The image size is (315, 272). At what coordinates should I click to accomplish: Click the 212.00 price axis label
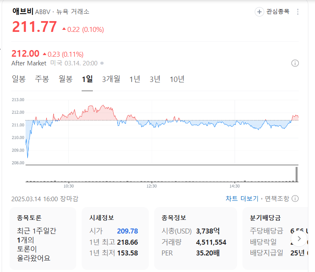coord(18,113)
